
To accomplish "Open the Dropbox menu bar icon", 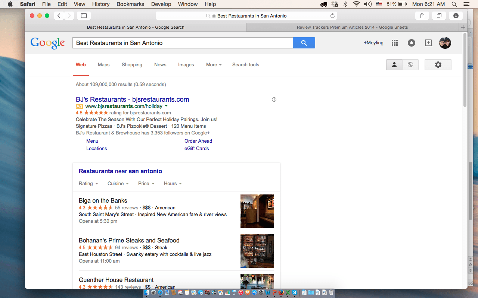I will coord(335,4).
